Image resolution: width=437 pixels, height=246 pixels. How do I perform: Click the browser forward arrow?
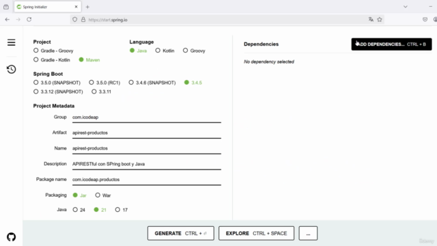coord(18,20)
